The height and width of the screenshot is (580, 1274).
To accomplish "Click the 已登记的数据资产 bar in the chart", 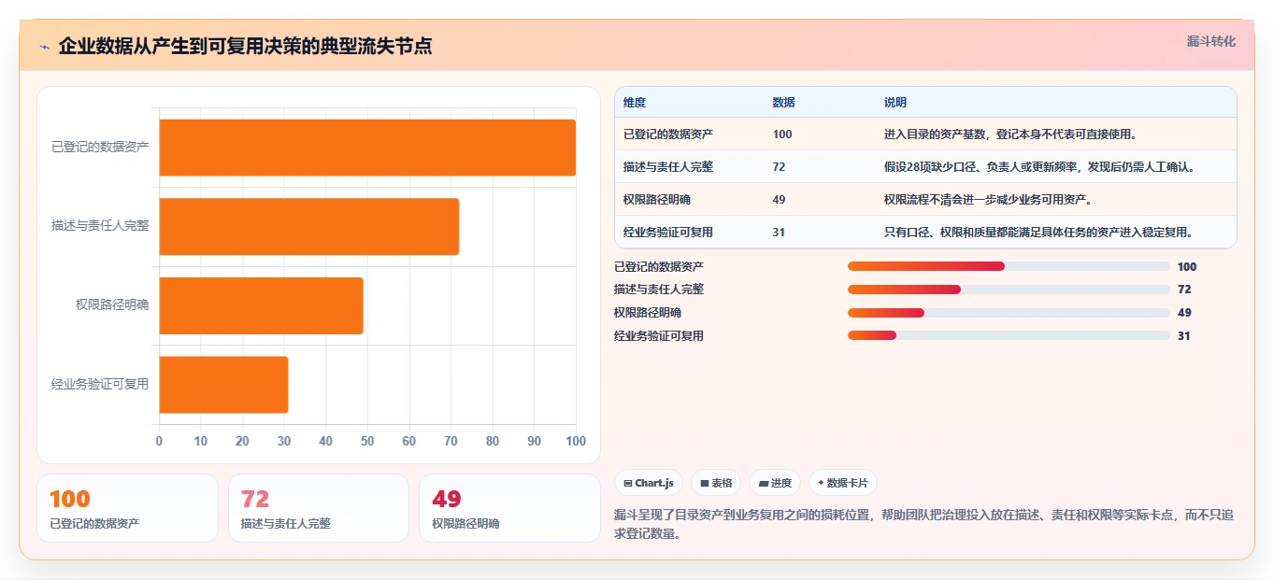I will tap(367, 148).
